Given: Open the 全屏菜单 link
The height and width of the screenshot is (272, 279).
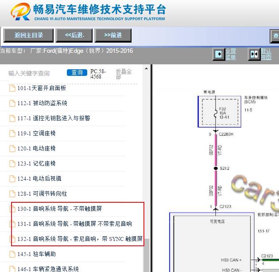Looking at the screenshot, I should 231,54.
